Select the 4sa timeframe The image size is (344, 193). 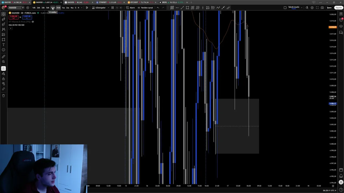(72, 8)
